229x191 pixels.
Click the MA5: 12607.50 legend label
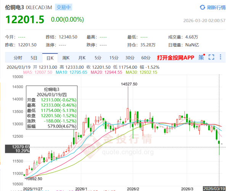(37, 72)
